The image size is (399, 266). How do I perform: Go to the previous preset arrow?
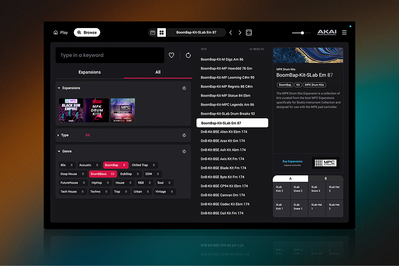coord(231,33)
